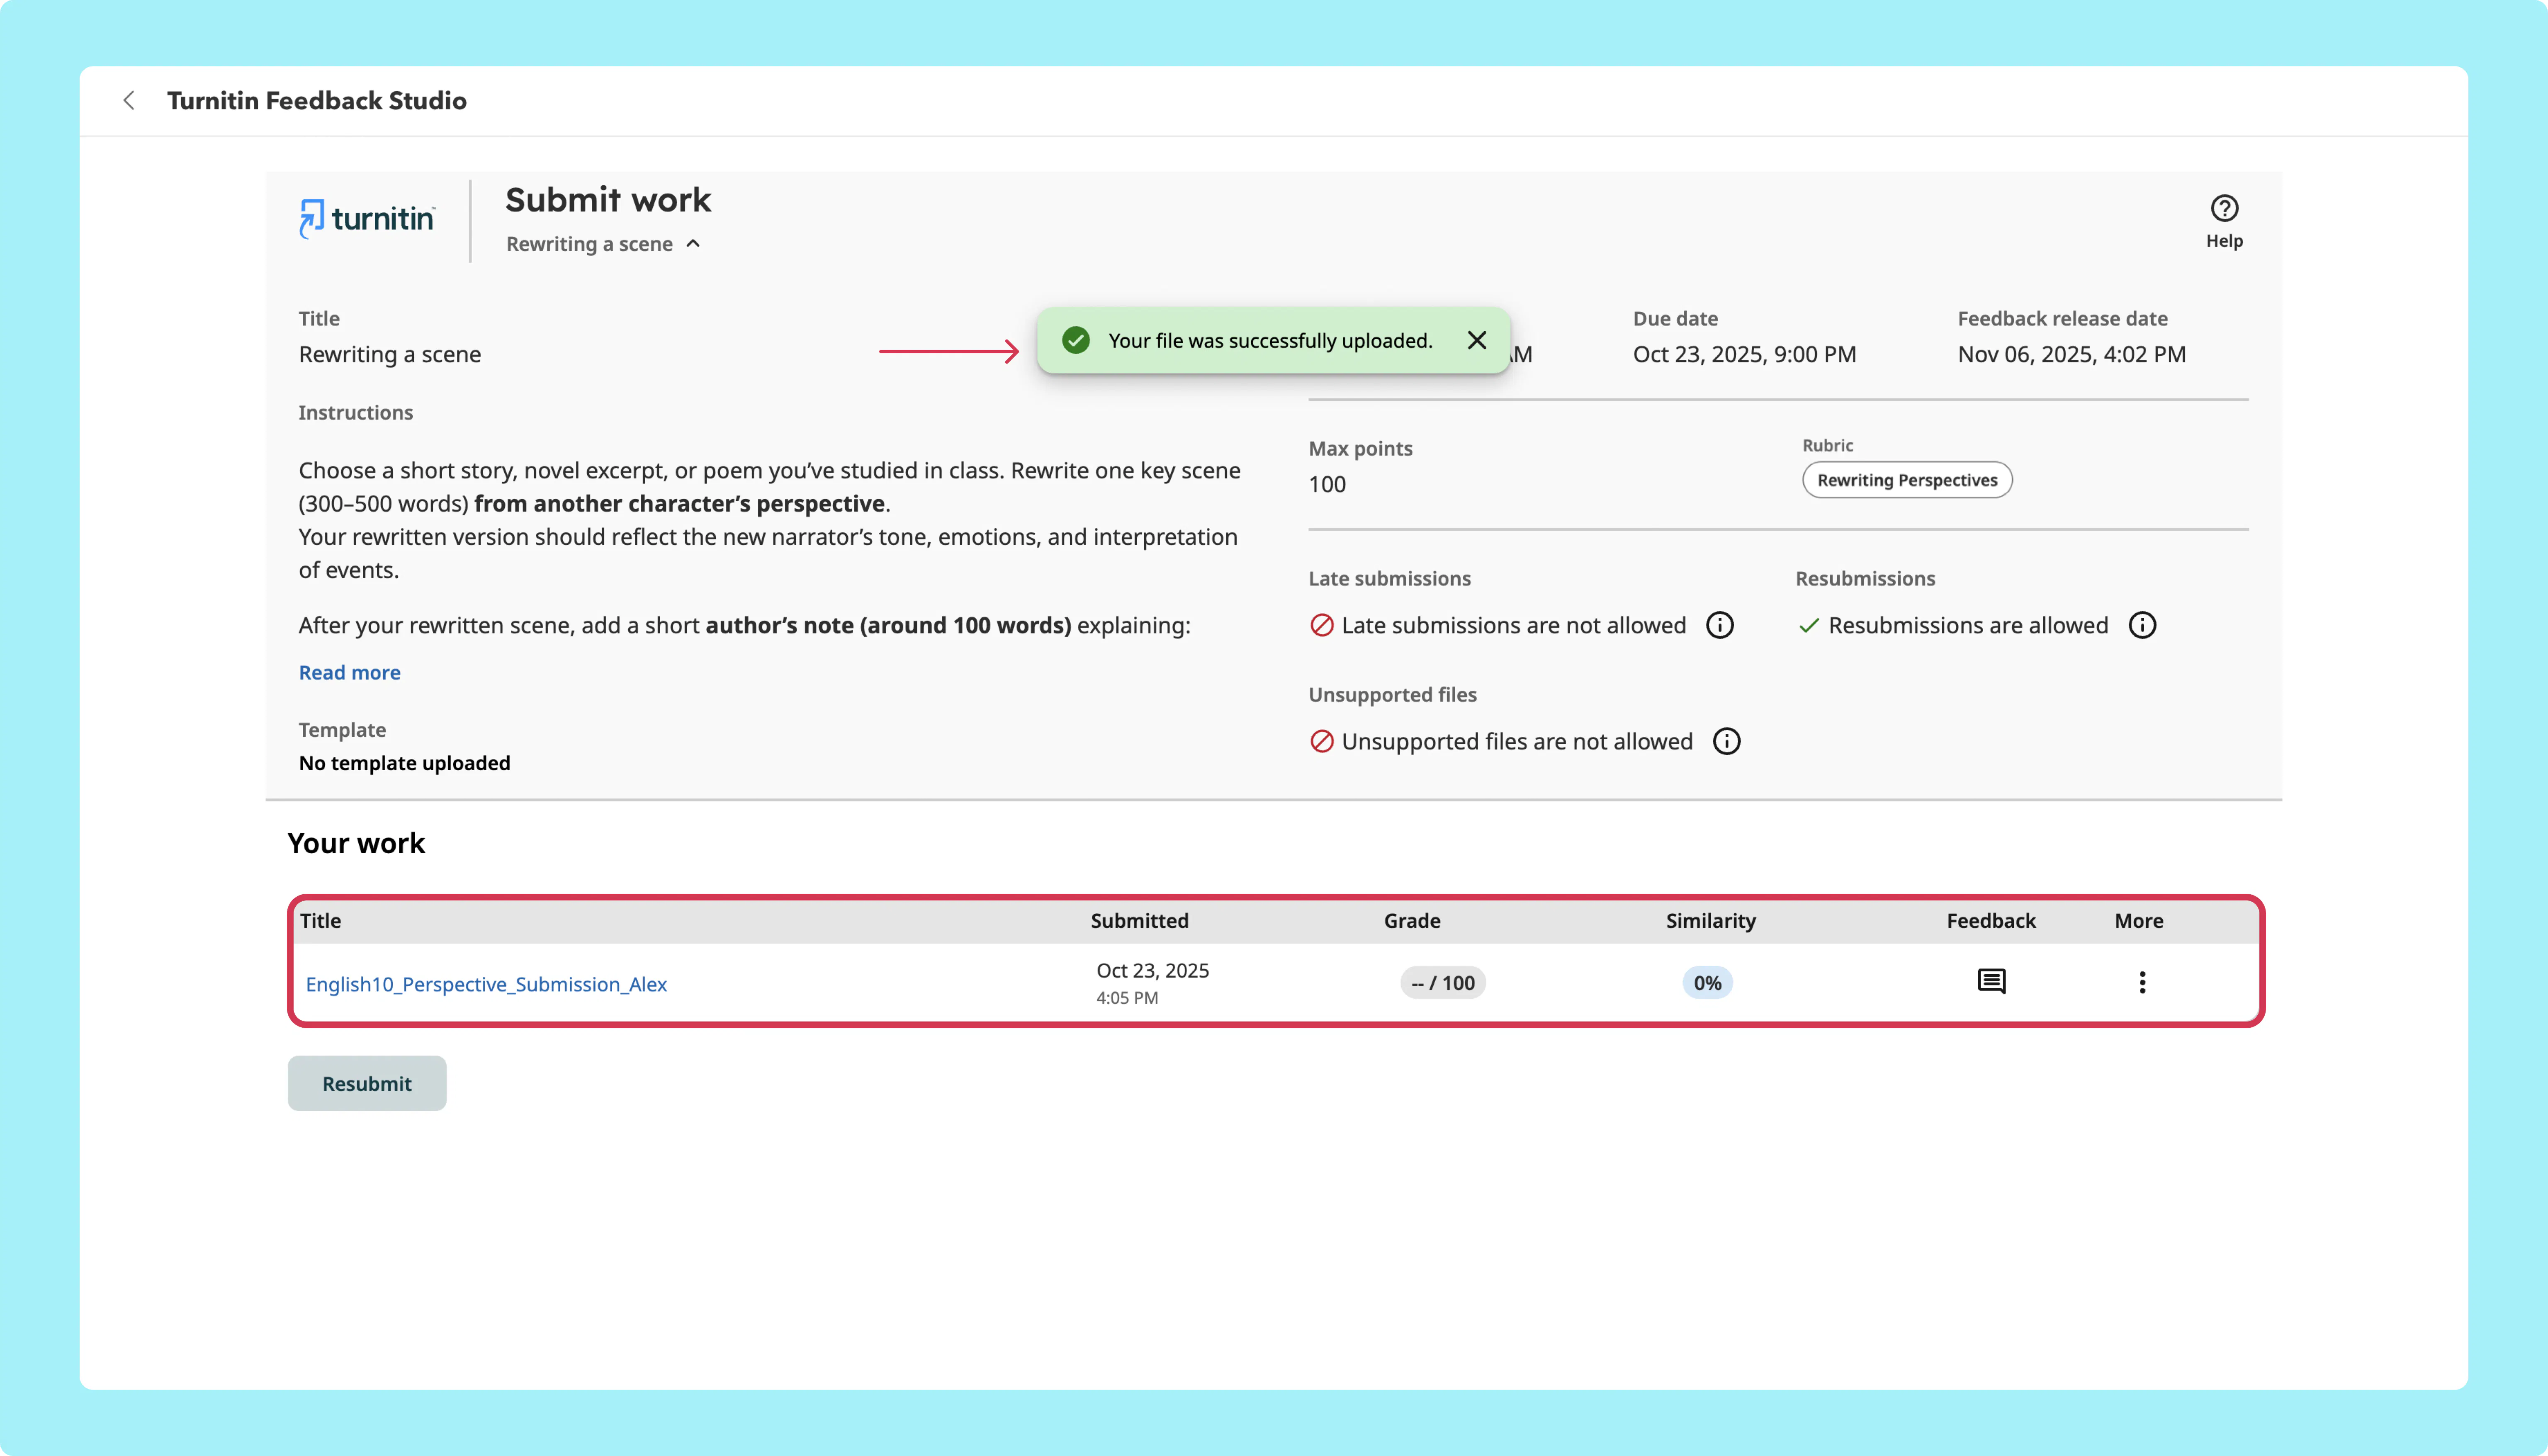Open the Rewriting Perspectives rubric
2548x1456 pixels.
[1907, 480]
